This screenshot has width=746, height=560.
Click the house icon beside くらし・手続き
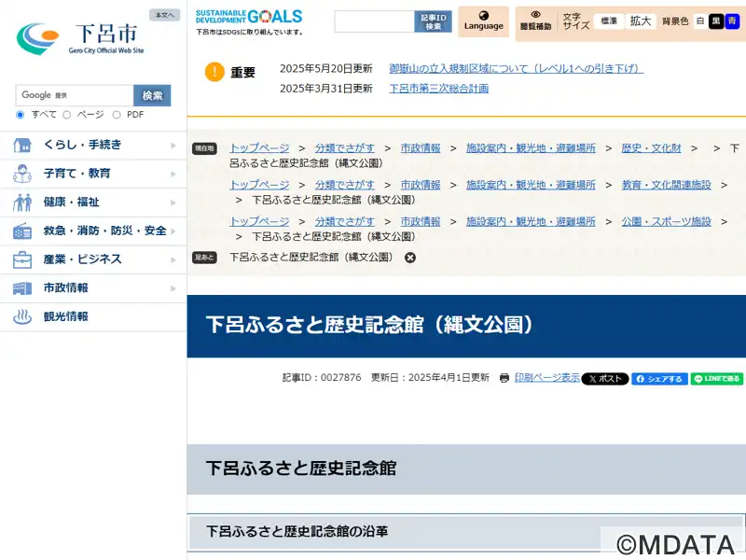[22, 145]
